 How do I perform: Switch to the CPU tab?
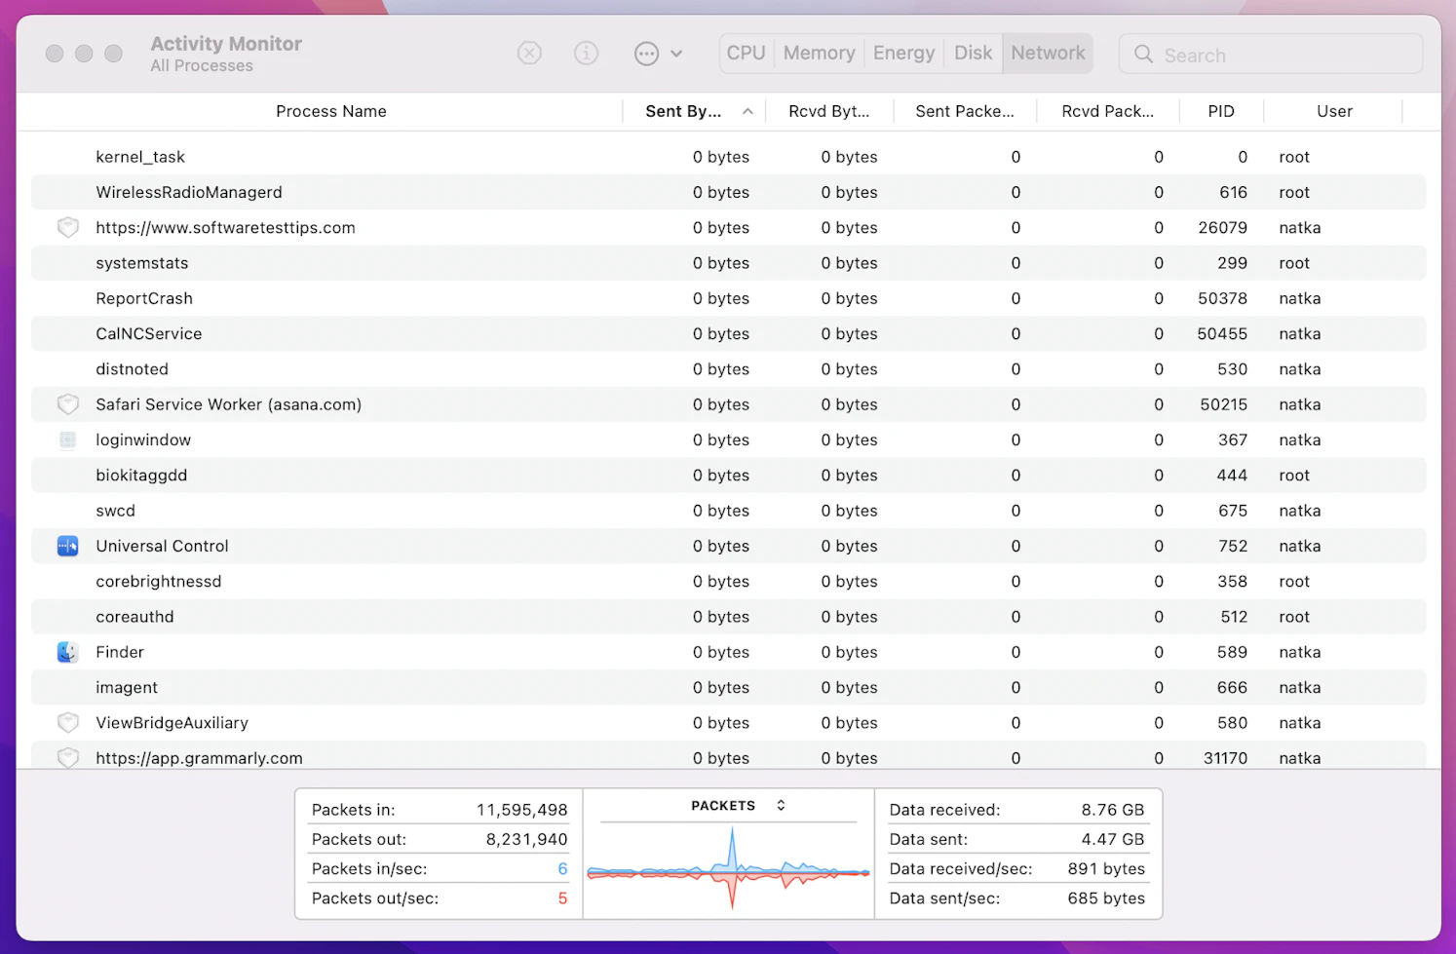point(746,53)
